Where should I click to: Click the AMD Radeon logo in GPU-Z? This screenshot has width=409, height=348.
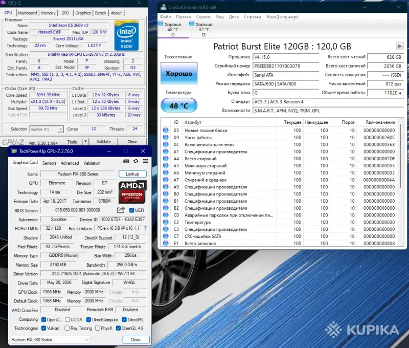click(132, 192)
